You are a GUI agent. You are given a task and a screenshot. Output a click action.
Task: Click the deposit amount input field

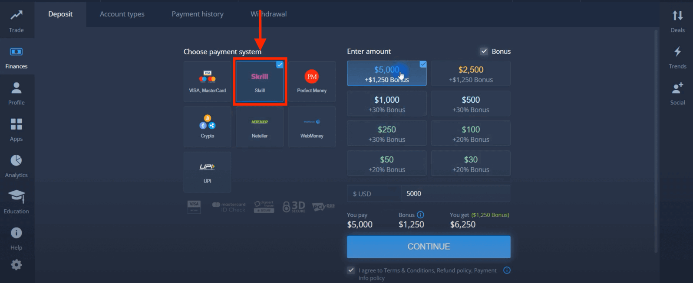click(455, 194)
